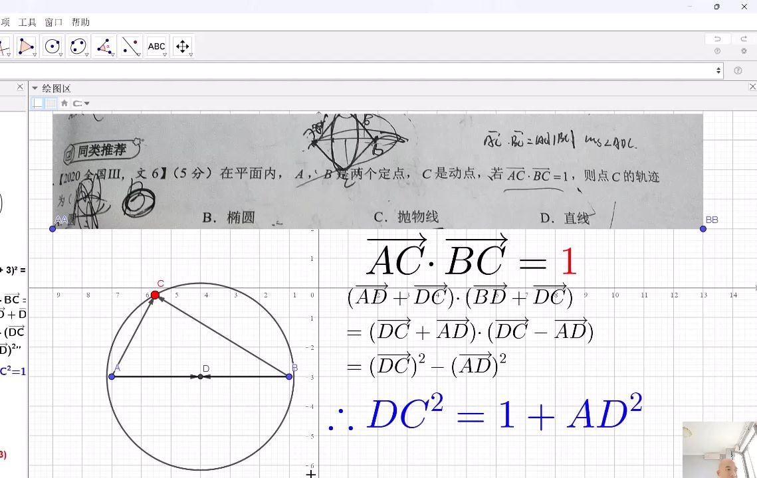Open Polygon tool submenu arrow
Screen dimensions: 757x478
tap(35, 55)
